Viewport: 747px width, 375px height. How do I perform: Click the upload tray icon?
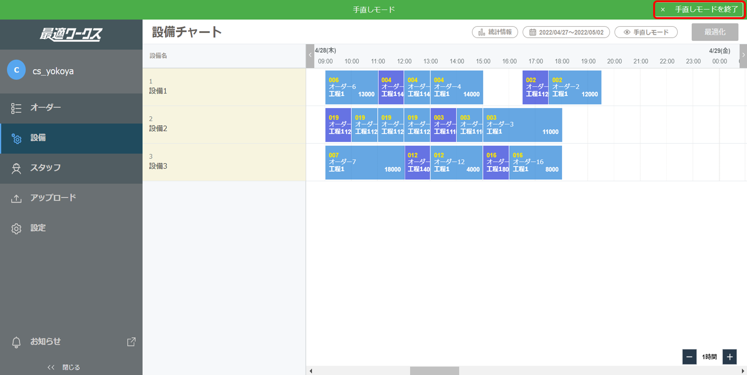click(16, 198)
